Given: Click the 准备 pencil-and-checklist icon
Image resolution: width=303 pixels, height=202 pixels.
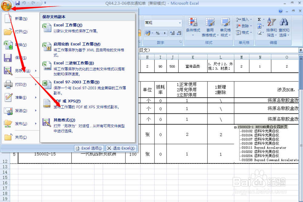Looking at the screenshot, I should tap(8, 97).
